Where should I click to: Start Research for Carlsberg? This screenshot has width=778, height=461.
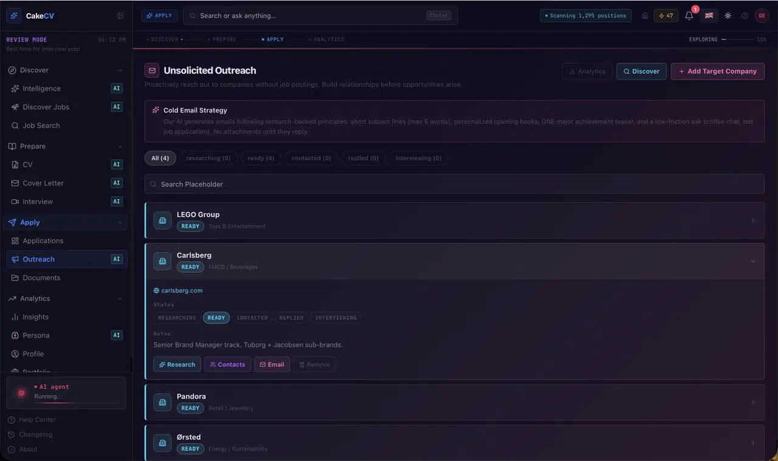click(177, 364)
